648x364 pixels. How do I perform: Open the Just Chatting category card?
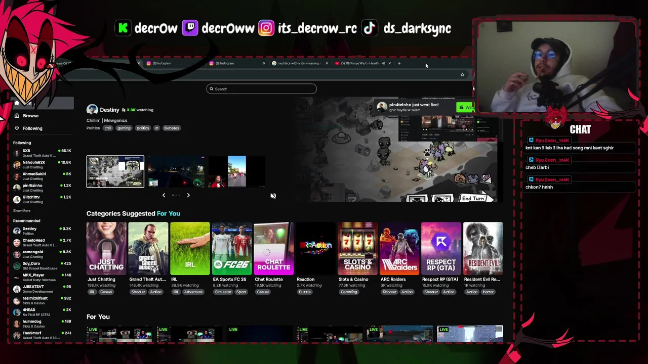tap(106, 249)
